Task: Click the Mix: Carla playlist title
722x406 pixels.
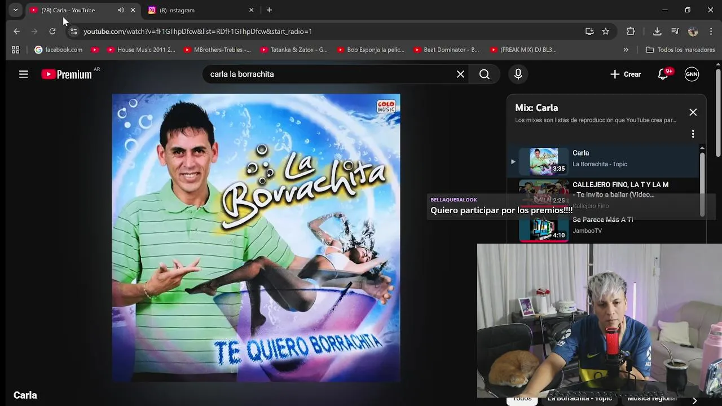Action: click(536, 108)
